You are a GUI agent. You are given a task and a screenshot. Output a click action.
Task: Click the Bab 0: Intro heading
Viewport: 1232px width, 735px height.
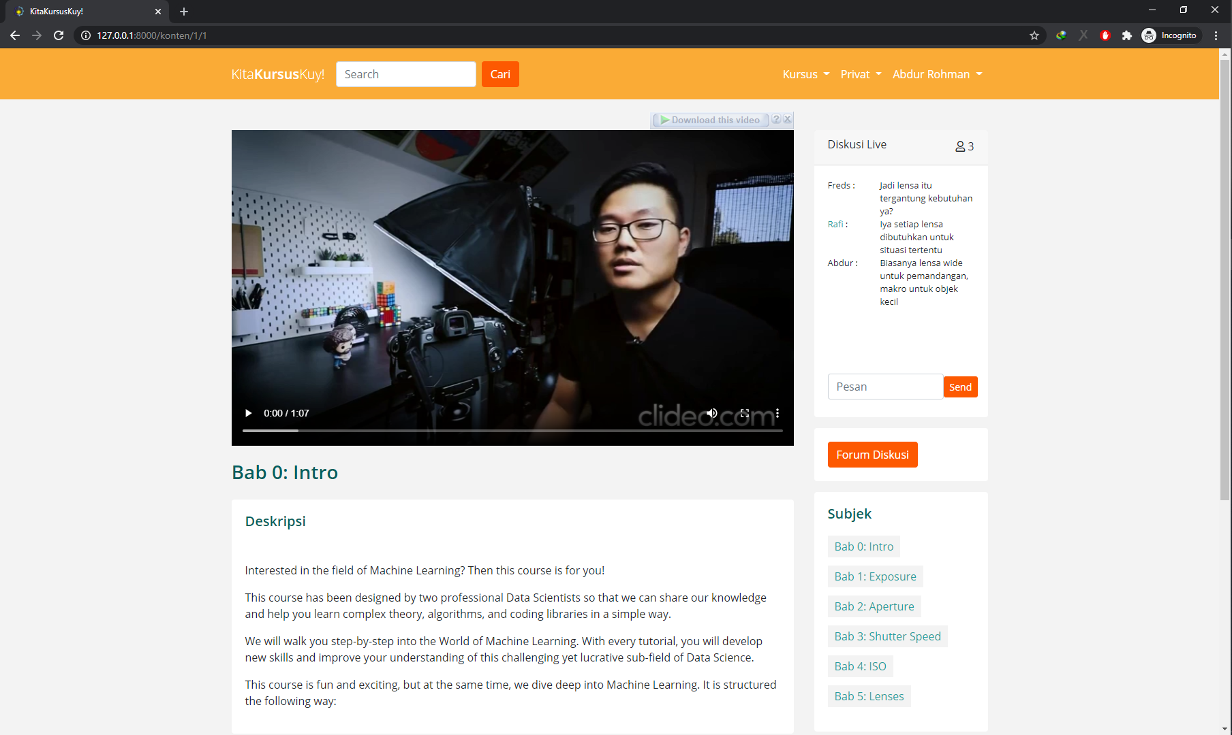click(285, 472)
